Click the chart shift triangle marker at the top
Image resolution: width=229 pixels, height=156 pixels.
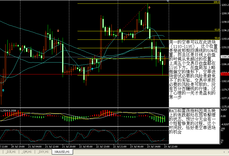point(168,1)
